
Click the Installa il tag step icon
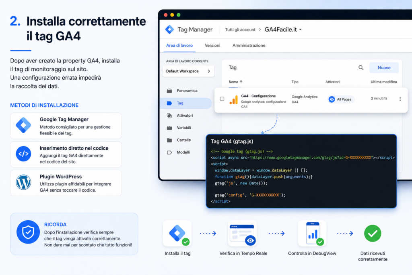pyautogui.click(x=177, y=233)
